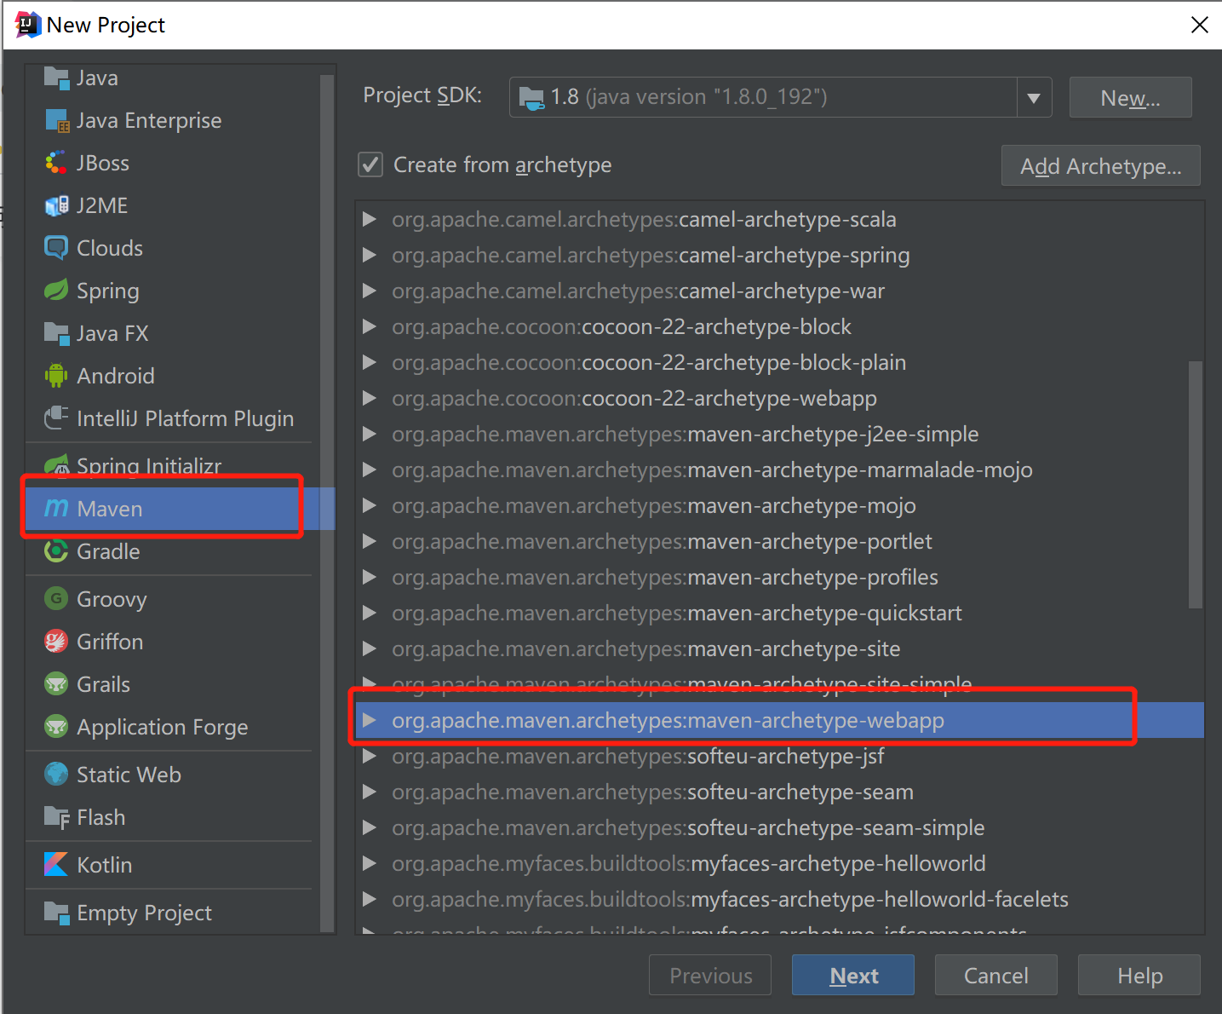Click the Next button
1222x1014 pixels.
click(853, 975)
